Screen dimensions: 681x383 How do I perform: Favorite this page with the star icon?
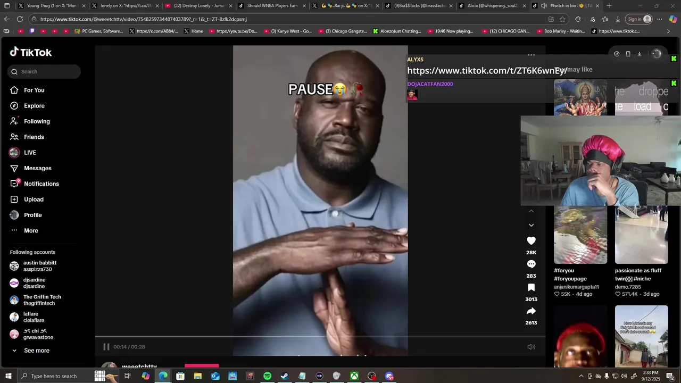click(x=562, y=19)
